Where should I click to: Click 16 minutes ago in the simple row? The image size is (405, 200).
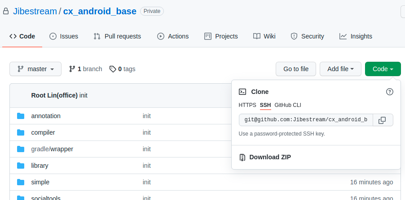[371, 182]
